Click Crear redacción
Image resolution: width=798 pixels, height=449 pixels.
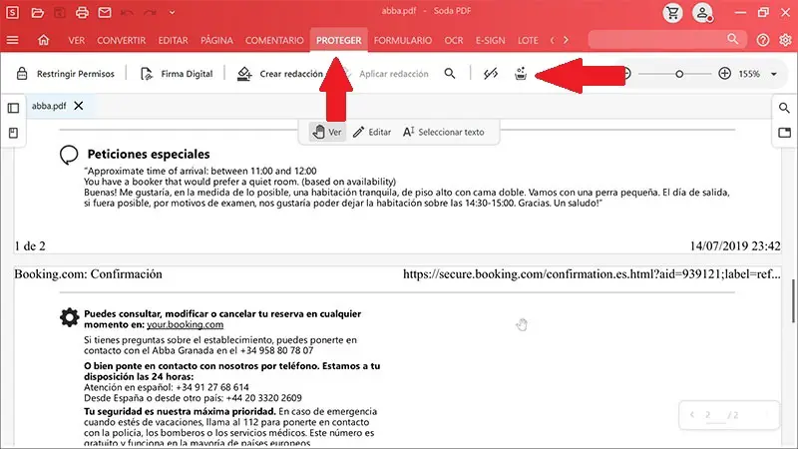point(280,74)
